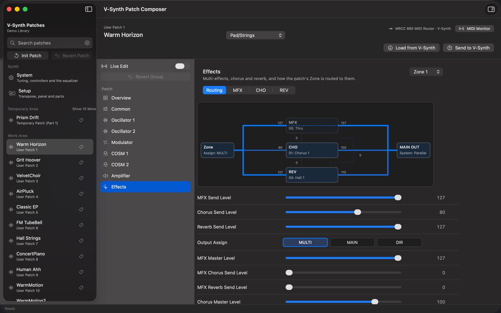Click Send to V-Synth button
The width and height of the screenshot is (501, 313).
click(x=468, y=48)
